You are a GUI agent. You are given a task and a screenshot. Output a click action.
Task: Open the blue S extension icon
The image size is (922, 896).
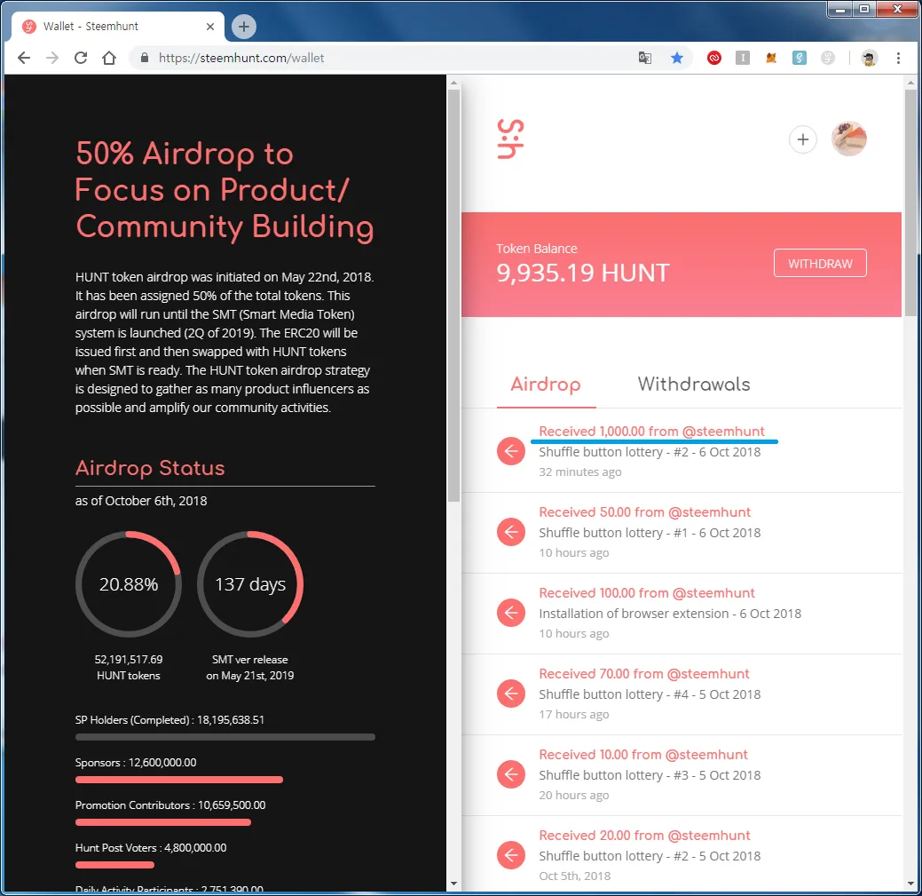pos(800,58)
